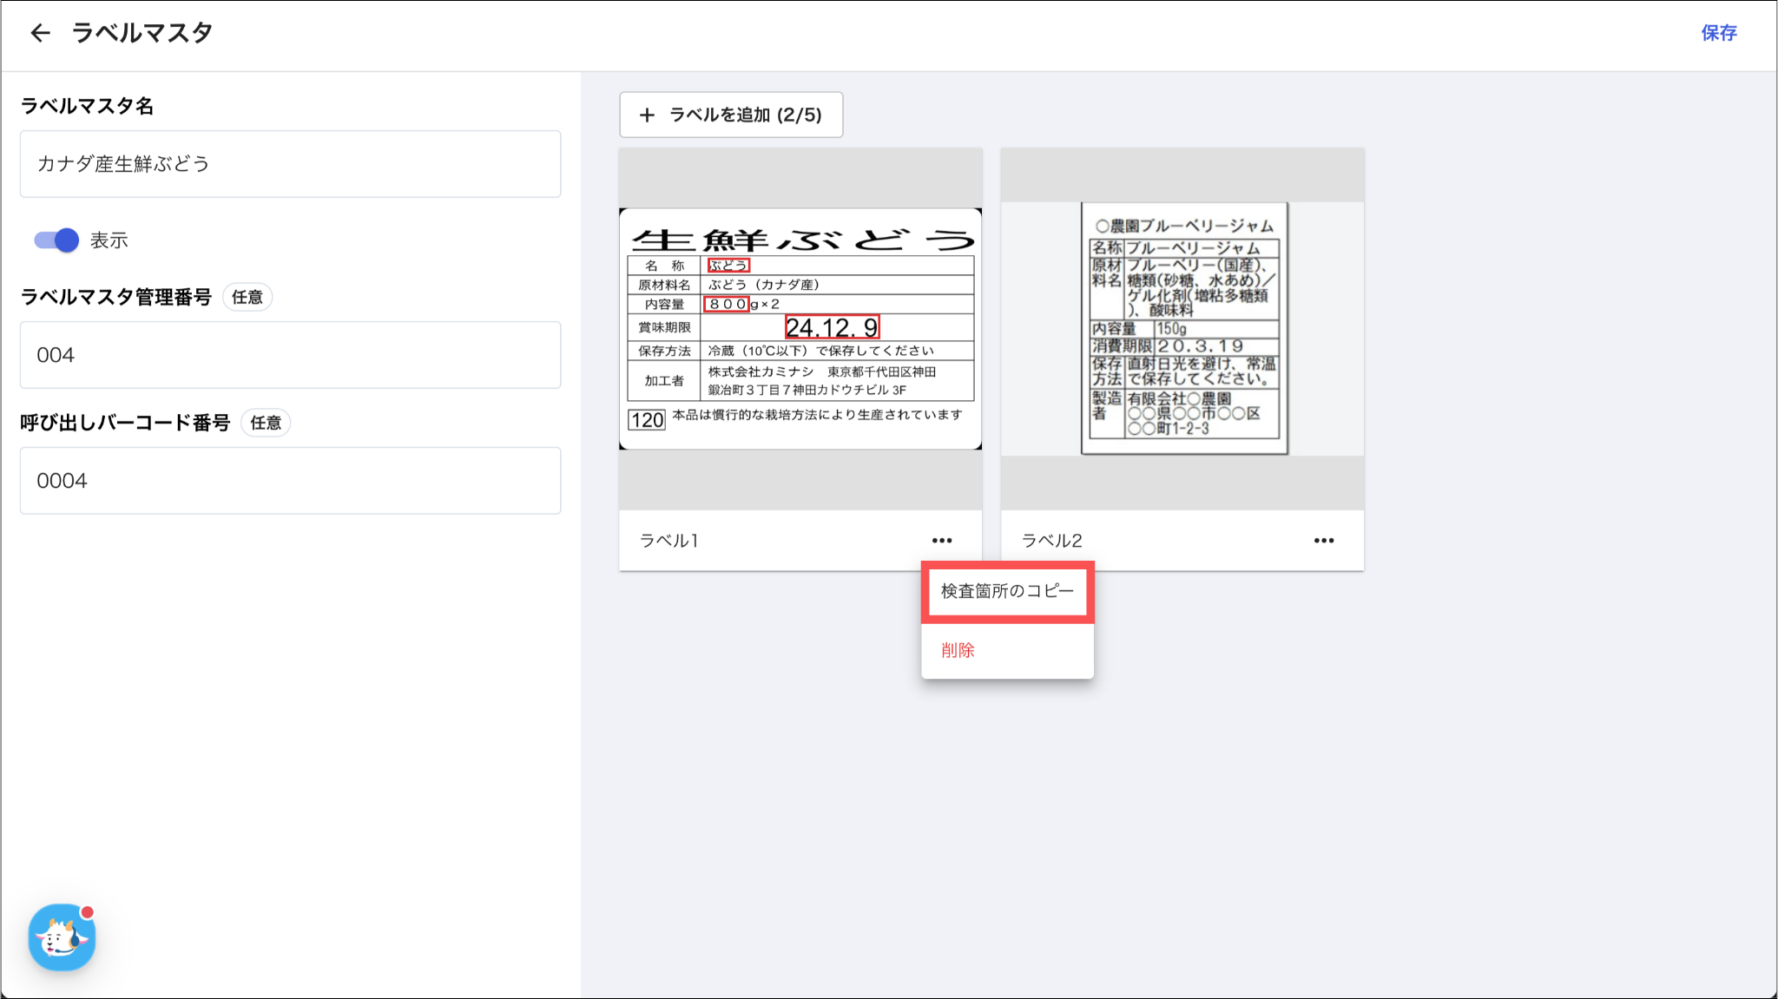This screenshot has width=1778, height=999.
Task: Focus the ラベルマスタ管理番号 field with 004
Action: pos(290,355)
